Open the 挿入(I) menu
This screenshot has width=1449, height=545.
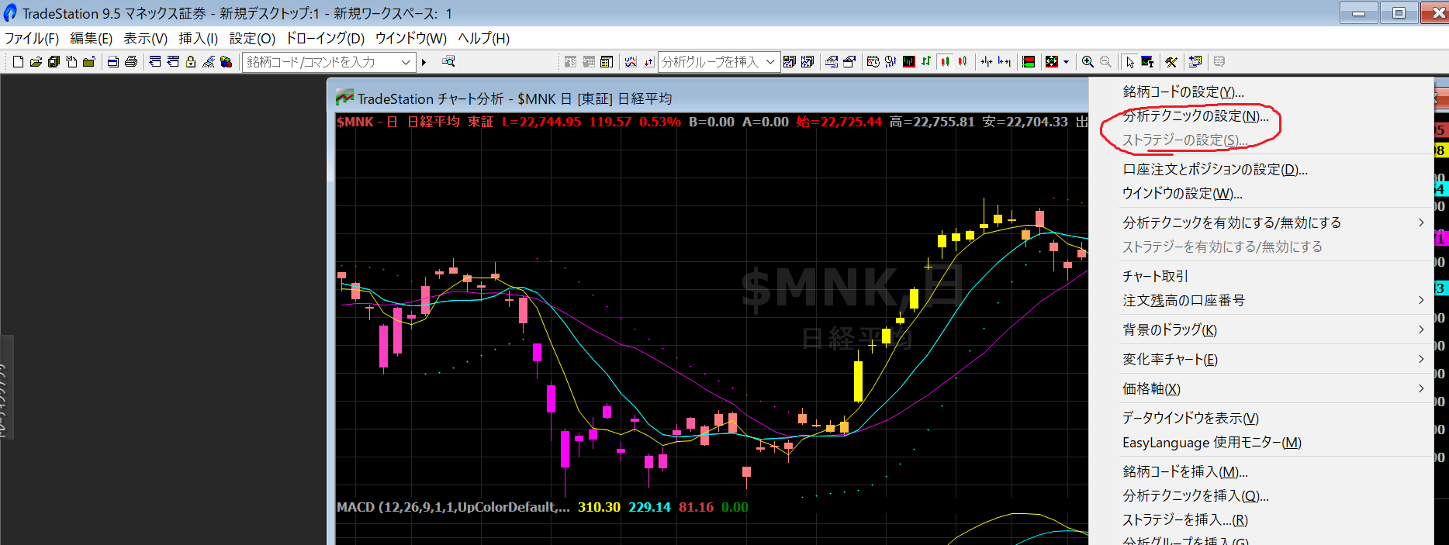point(199,38)
